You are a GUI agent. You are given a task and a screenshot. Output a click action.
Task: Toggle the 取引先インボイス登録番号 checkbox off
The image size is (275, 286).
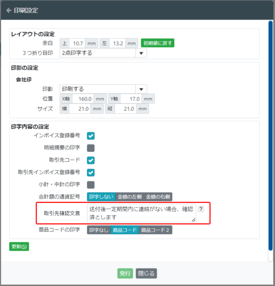(x=91, y=173)
